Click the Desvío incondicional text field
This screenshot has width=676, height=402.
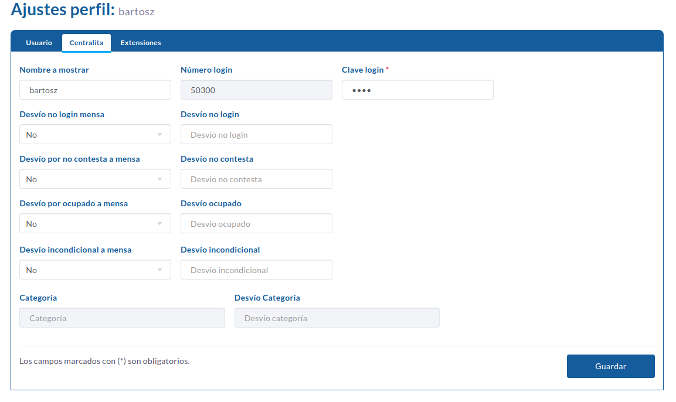click(x=257, y=270)
